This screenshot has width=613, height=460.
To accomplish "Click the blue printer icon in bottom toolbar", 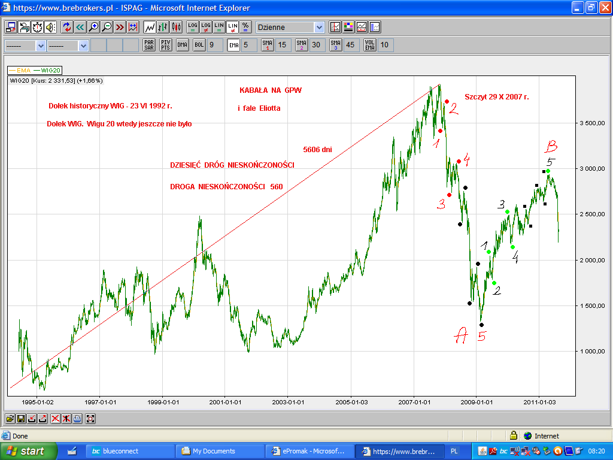I will click(x=77, y=419).
